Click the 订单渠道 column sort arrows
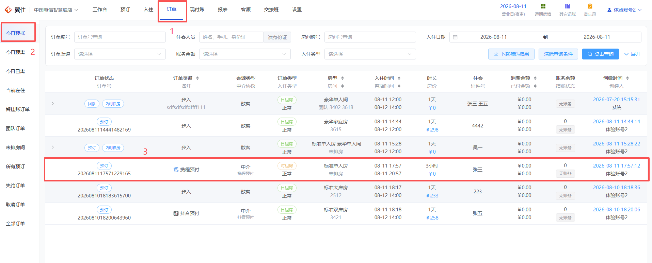 pyautogui.click(x=197, y=78)
